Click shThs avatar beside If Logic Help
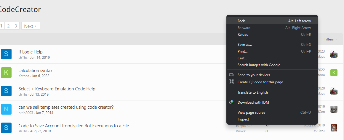This screenshot has width=344, height=140. [6, 54]
